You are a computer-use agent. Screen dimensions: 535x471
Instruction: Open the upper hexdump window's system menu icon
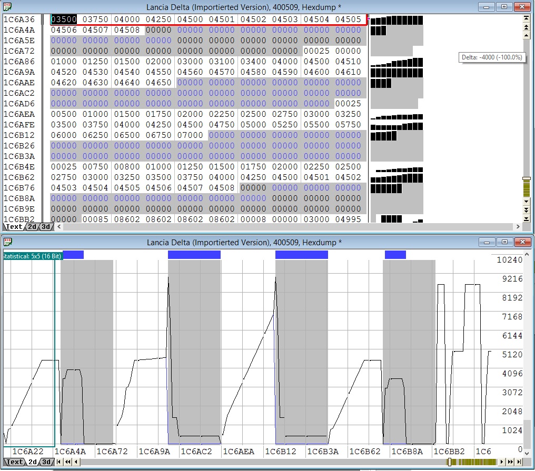point(7,6)
